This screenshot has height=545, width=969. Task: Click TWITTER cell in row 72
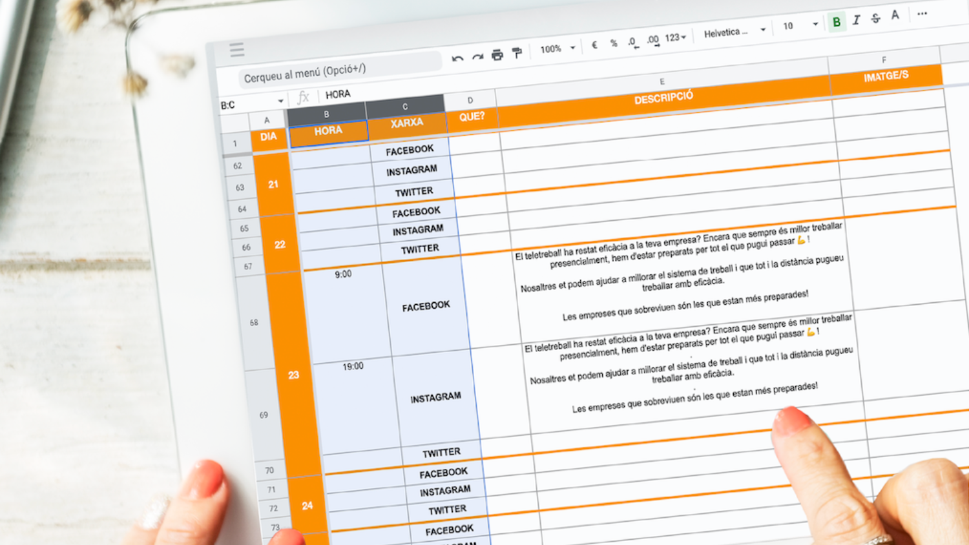[x=448, y=510]
